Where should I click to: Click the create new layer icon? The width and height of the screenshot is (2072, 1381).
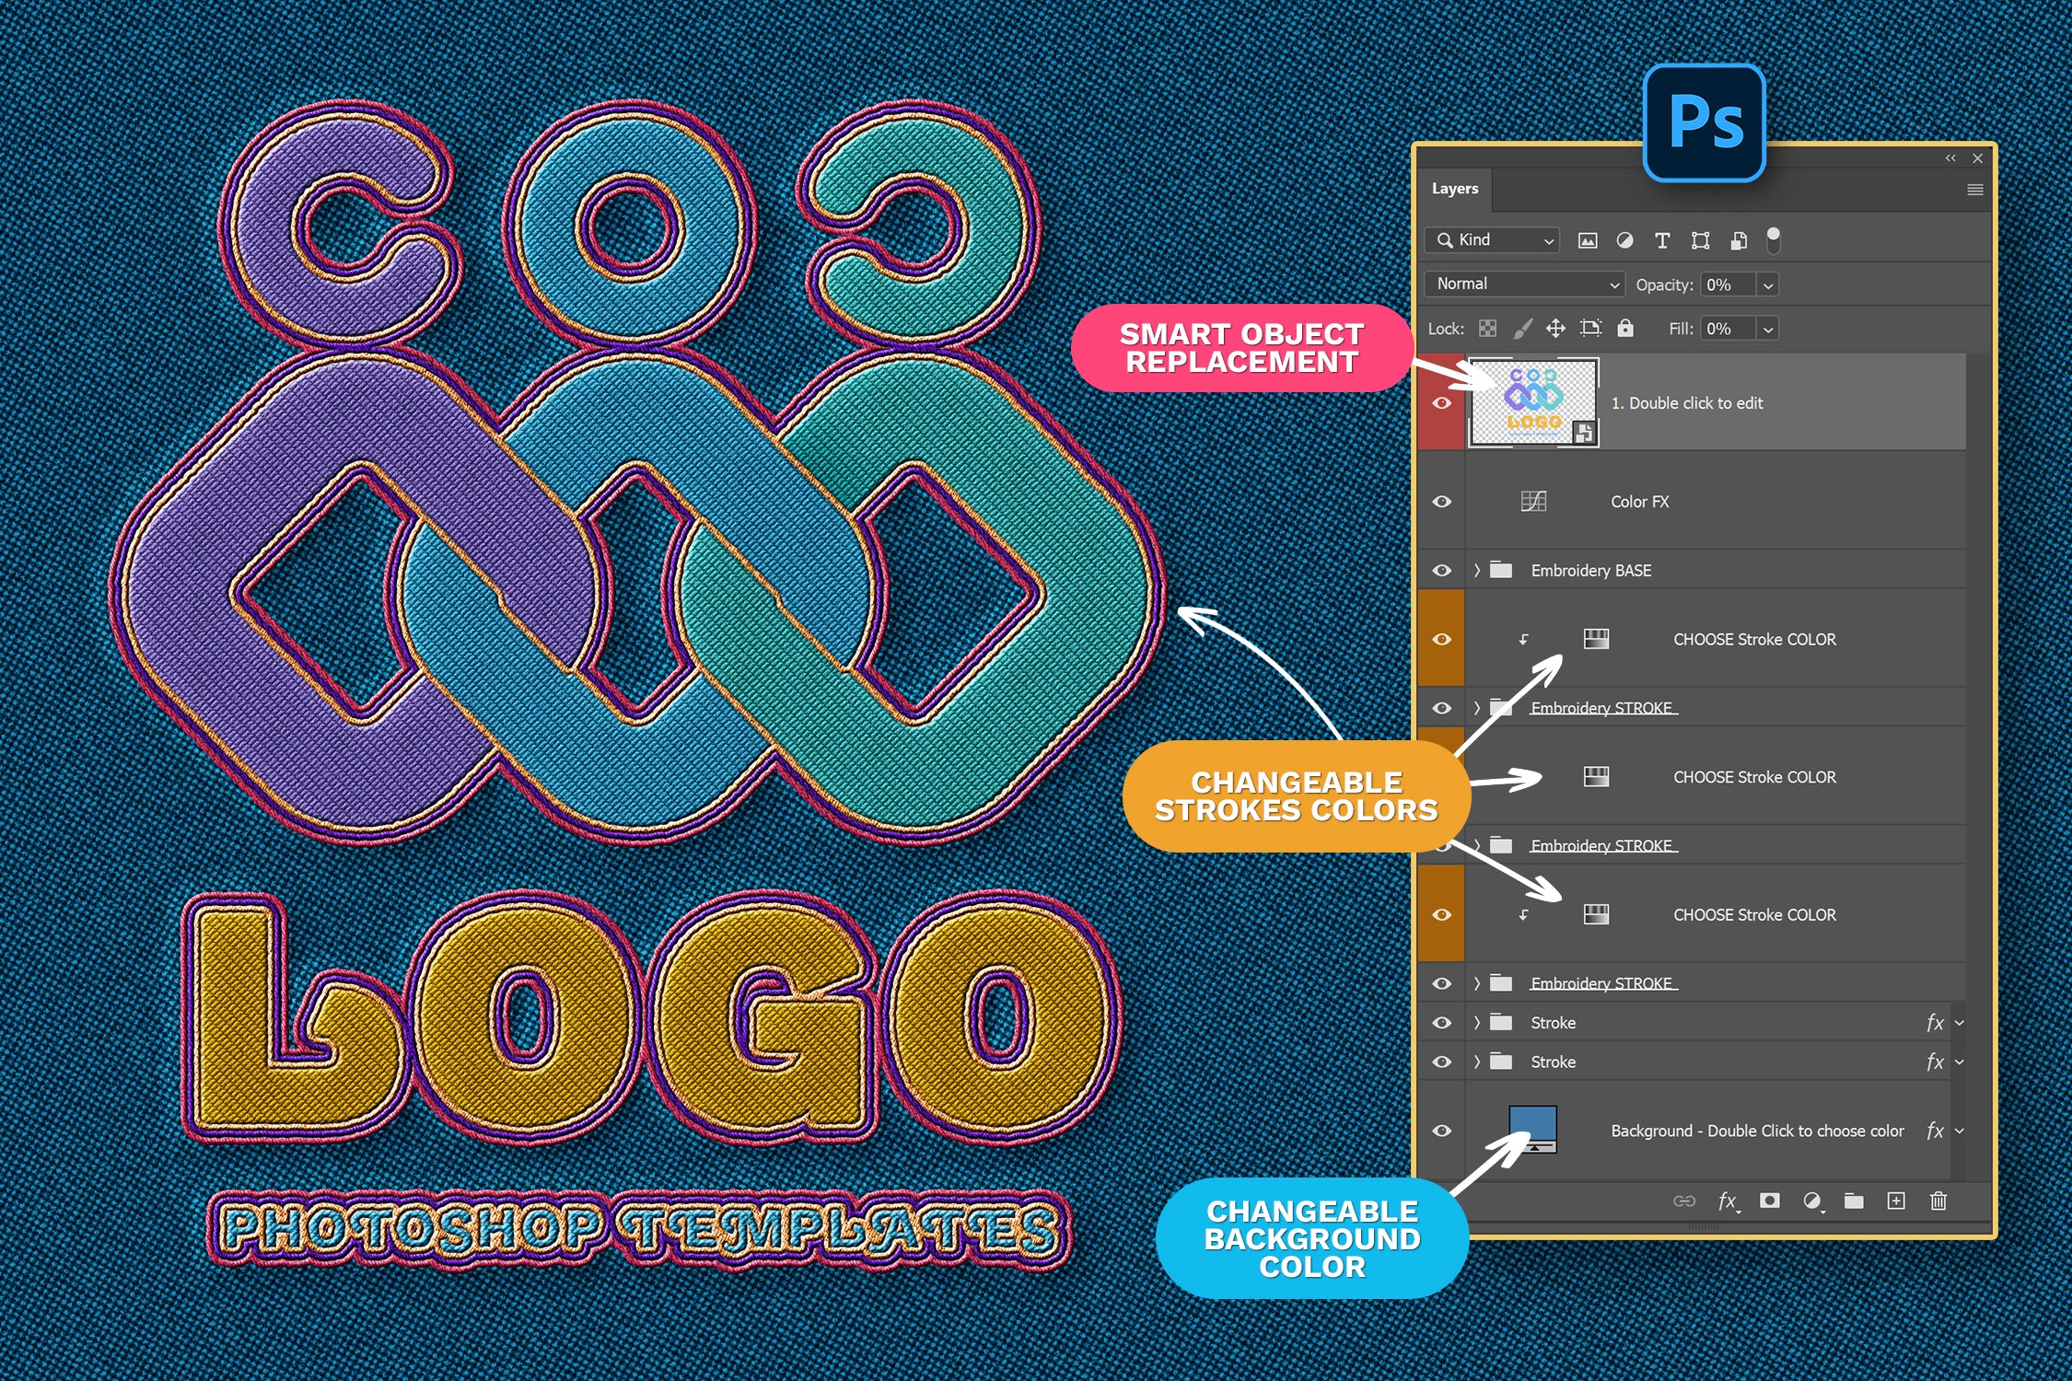1896,1201
